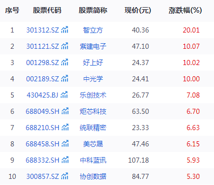This screenshot has width=214, height=185.
Task: Open chart icon beside 301121.SZ
Action: (x=65, y=46)
